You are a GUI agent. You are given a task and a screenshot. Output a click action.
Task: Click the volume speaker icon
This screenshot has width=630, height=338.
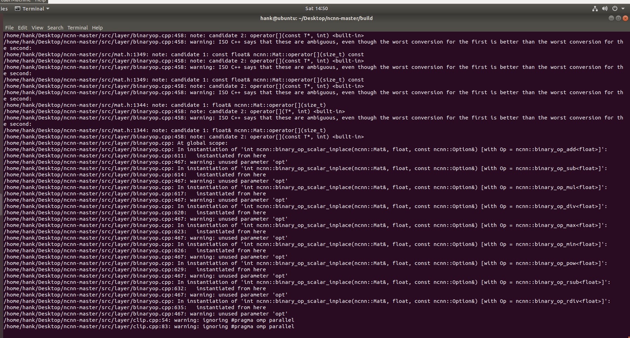pyautogui.click(x=605, y=9)
